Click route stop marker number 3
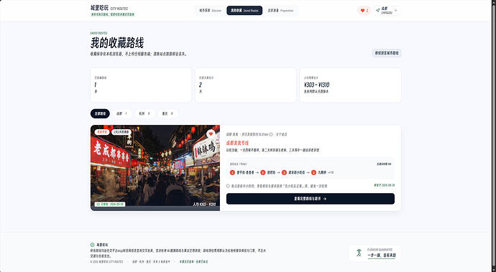 click(284, 172)
